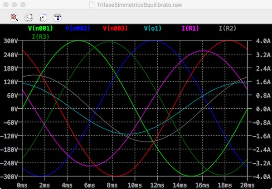Minimize the waveform window
Image resolution: width=272 pixels, height=189 pixels.
(x=15, y=4)
